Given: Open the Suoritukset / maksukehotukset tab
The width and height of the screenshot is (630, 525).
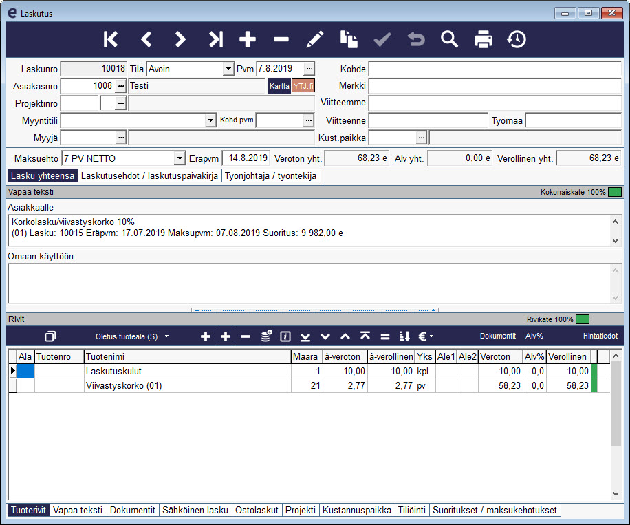Looking at the screenshot, I should pyautogui.click(x=495, y=510).
